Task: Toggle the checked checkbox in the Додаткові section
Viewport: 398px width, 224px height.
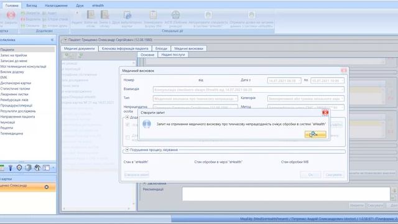Action: click(x=127, y=124)
